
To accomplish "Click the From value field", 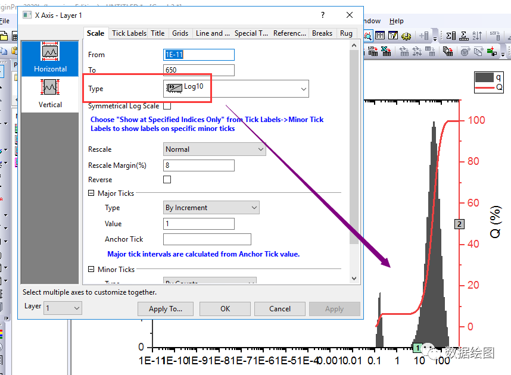I will coord(198,55).
